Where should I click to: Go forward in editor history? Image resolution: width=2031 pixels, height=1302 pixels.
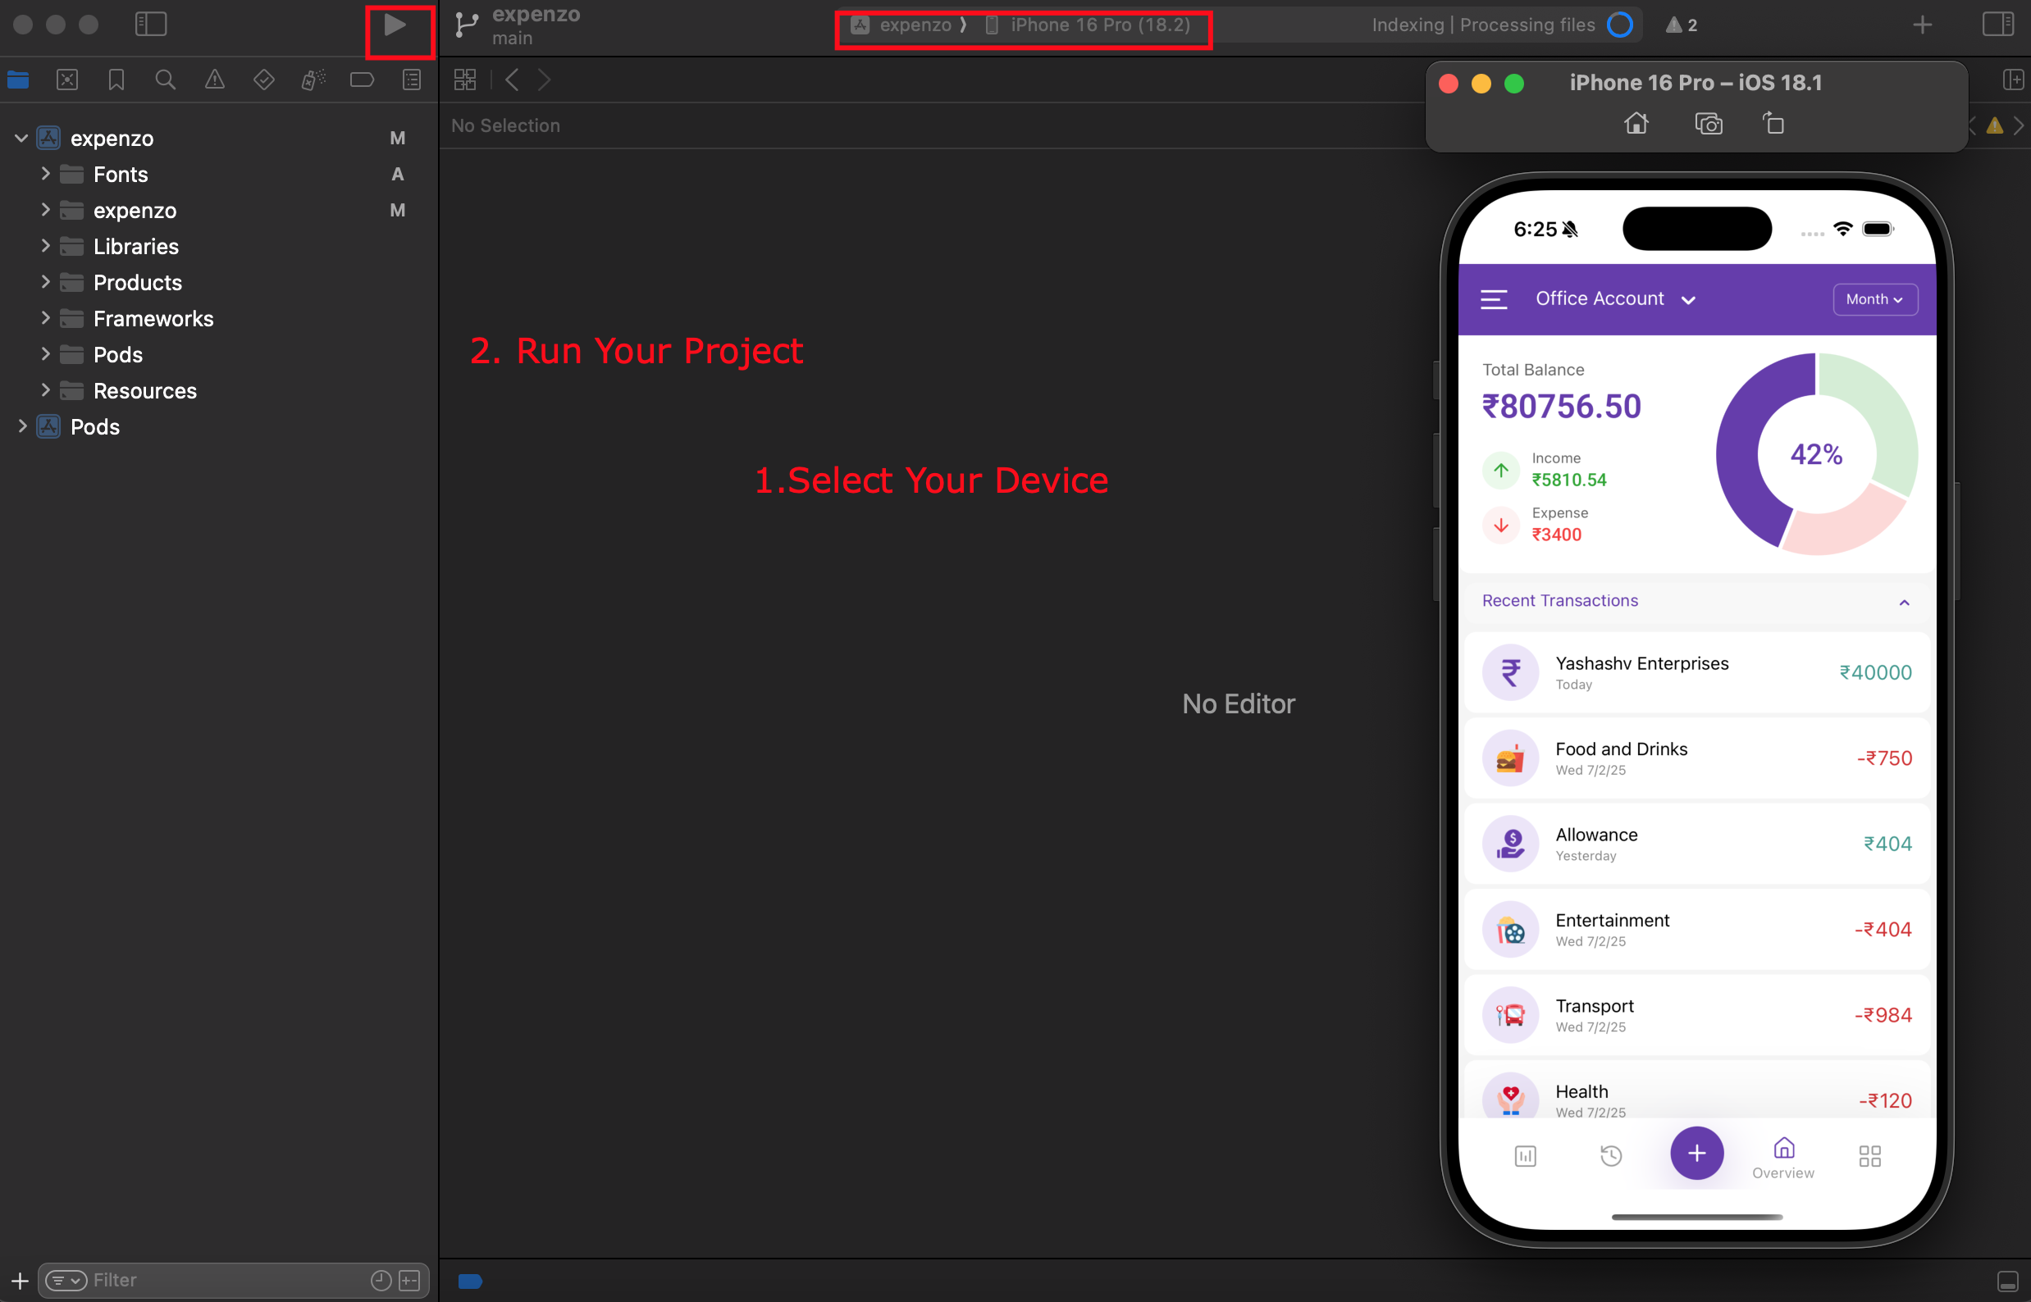tap(544, 80)
